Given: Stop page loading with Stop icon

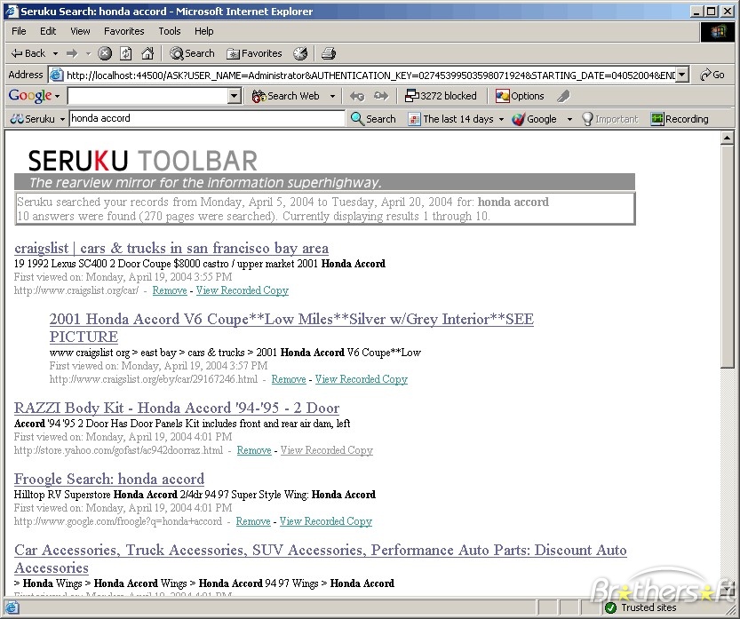Looking at the screenshot, I should pyautogui.click(x=105, y=53).
